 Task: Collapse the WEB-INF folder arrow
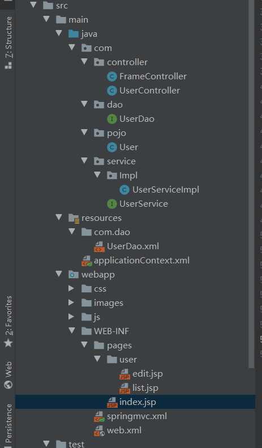tap(72, 331)
